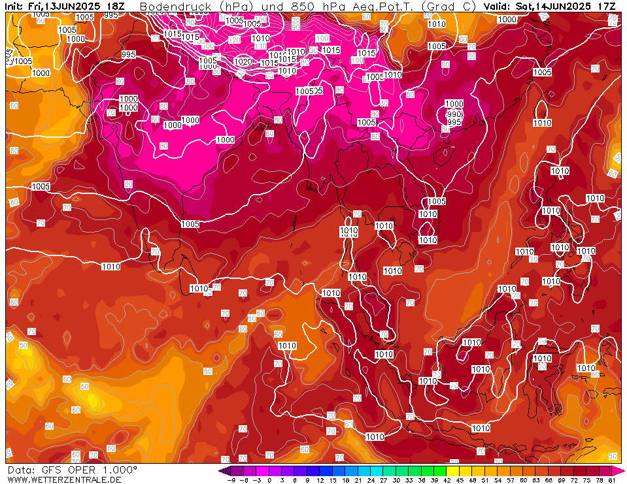This screenshot has width=627, height=484.
Task: Open the WWW.WETTERZENTRALE.DE link text
Action: (64, 479)
